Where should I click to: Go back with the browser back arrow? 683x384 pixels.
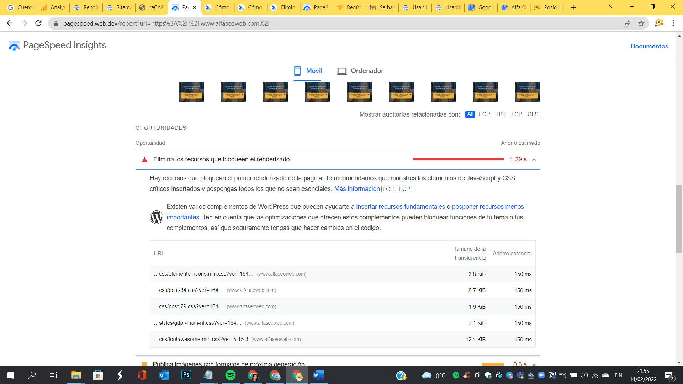(10, 23)
